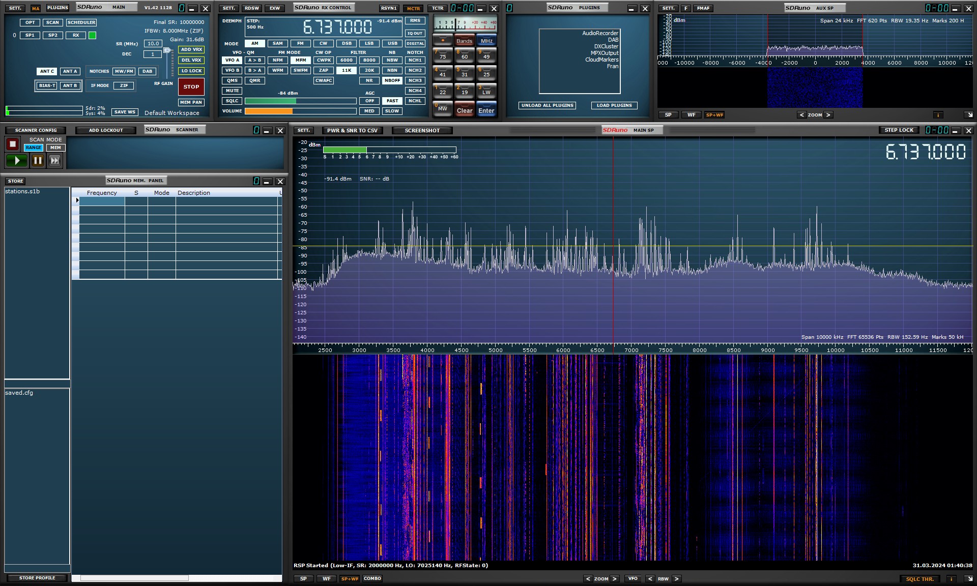Switch keypad to MHz units
Image resolution: width=977 pixels, height=586 pixels.
click(x=486, y=40)
